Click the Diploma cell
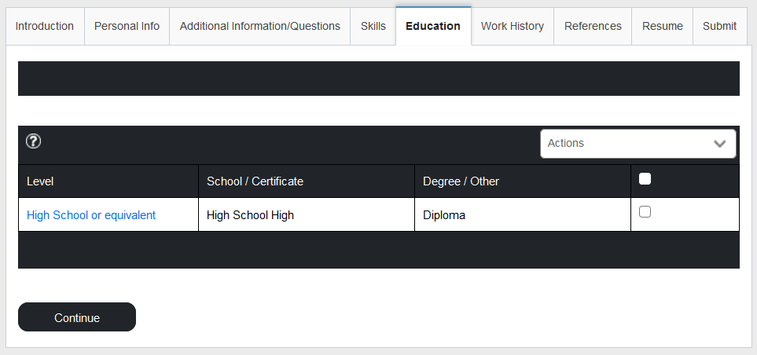 pyautogui.click(x=523, y=214)
